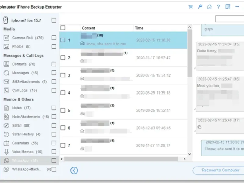The width and height of the screenshot is (244, 183).
Task: Sort by the Time column header
Action: click(160, 28)
